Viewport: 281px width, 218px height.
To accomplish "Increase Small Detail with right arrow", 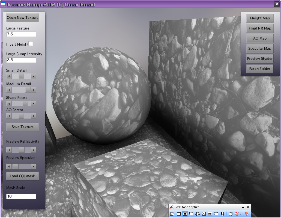I will [x=34, y=76].
